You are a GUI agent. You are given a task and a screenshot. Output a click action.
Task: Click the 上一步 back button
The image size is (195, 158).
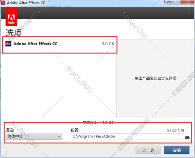(148, 150)
